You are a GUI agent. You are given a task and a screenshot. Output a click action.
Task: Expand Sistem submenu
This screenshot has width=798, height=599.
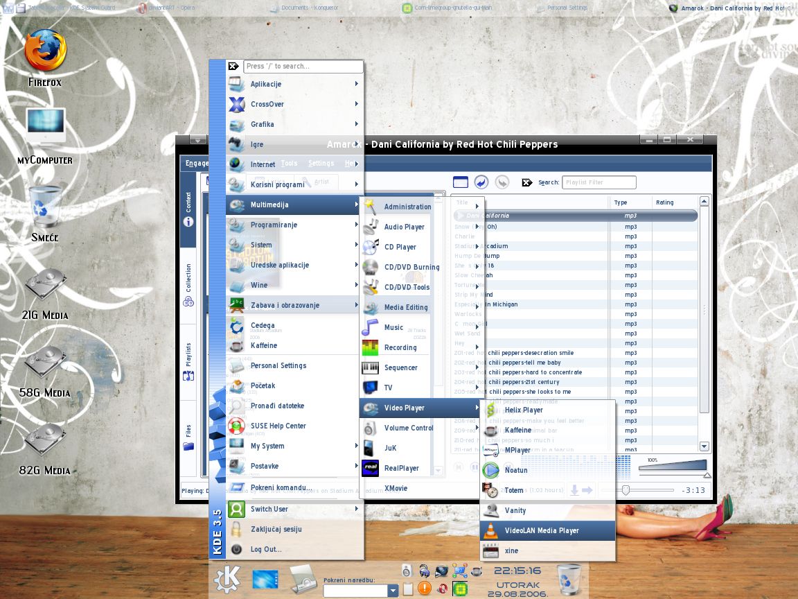[294, 245]
